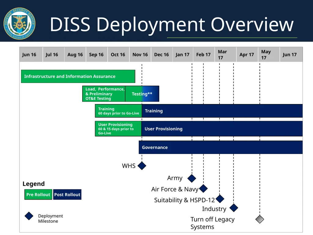This screenshot has height=235, width=313.
Task: Click the Jun 16 month header
Action: (x=31, y=54)
